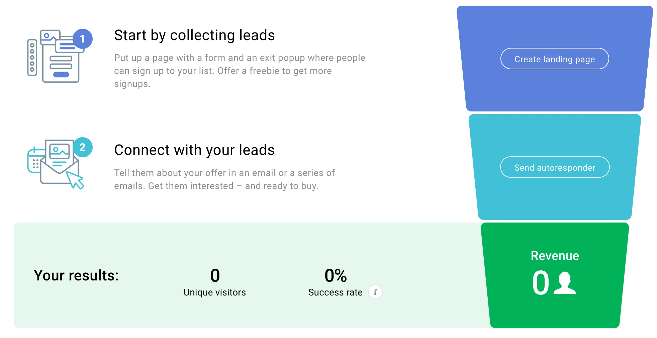
Task: Click the green Revenue funnel block
Action: pos(555,275)
